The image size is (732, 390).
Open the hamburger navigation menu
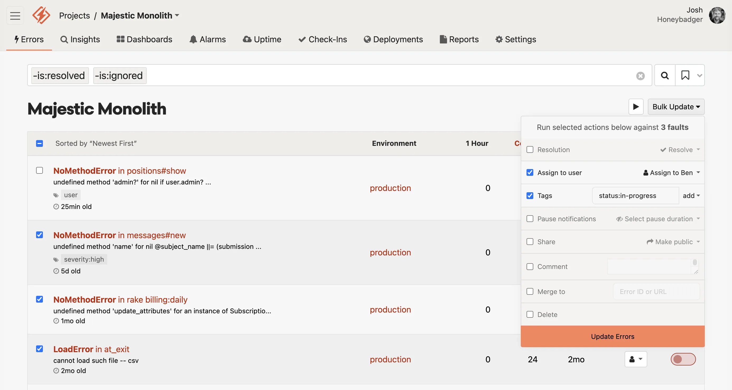(15, 15)
